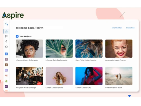
Task: Open Always on affiliate campaign thumbnail
Action: click(x=29, y=76)
